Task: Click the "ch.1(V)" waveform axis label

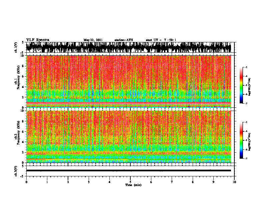Action: point(16,47)
